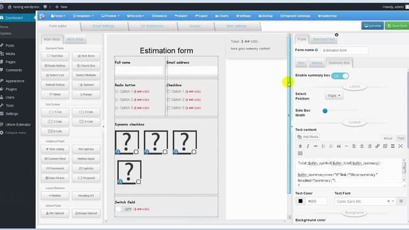Clear Comic Sans MS font selection
The image size is (409, 230).
pos(389,201)
